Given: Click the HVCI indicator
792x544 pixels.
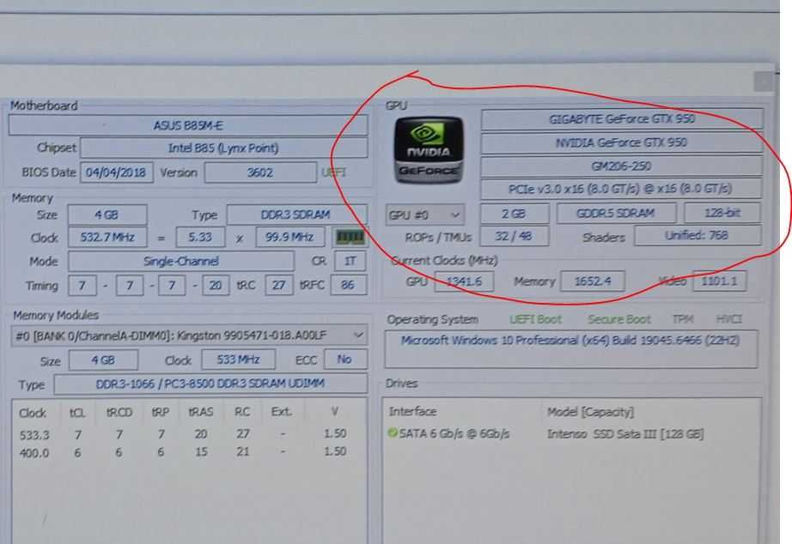Looking at the screenshot, I should [x=728, y=319].
